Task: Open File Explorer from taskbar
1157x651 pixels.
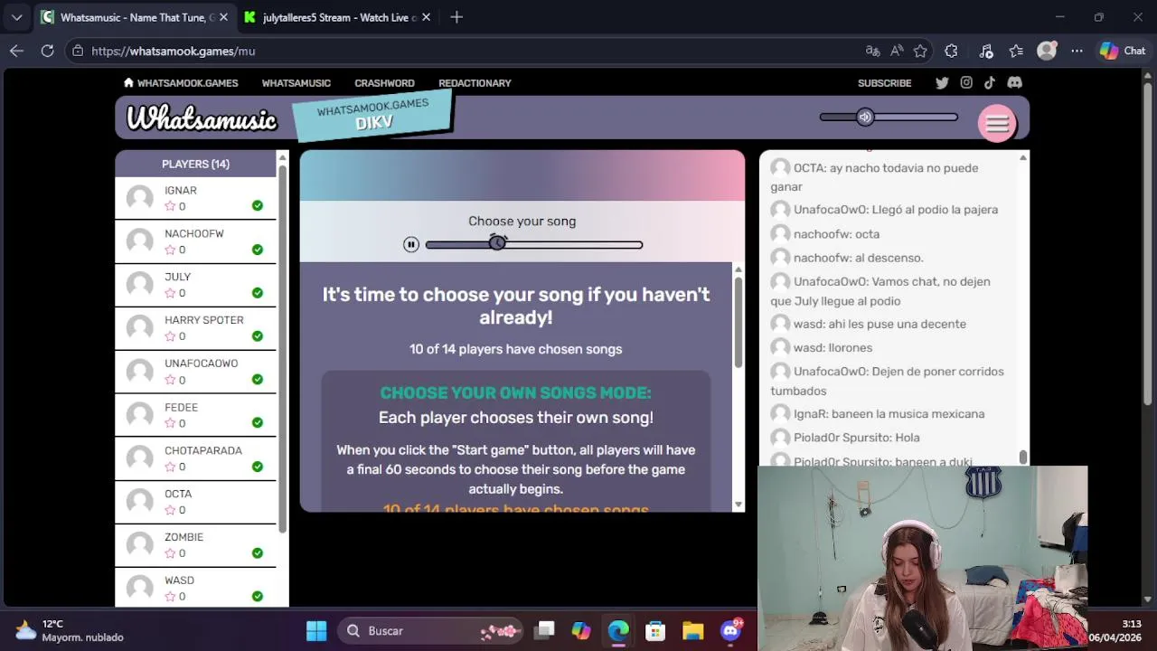Action: [692, 630]
